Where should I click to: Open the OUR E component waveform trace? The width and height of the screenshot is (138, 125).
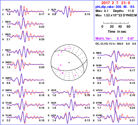point(71,92)
